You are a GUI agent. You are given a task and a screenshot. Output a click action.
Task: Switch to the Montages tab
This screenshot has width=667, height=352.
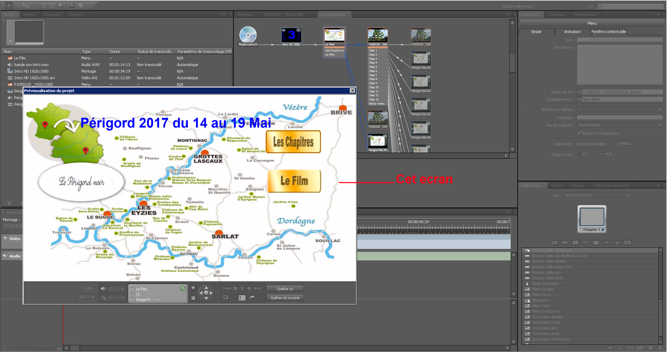52,15
